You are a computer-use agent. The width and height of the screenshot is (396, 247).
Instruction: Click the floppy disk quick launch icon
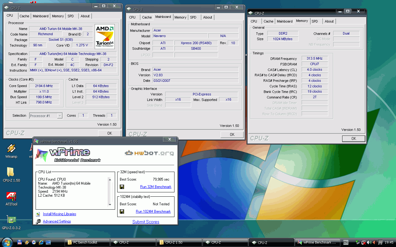[x=19, y=242]
